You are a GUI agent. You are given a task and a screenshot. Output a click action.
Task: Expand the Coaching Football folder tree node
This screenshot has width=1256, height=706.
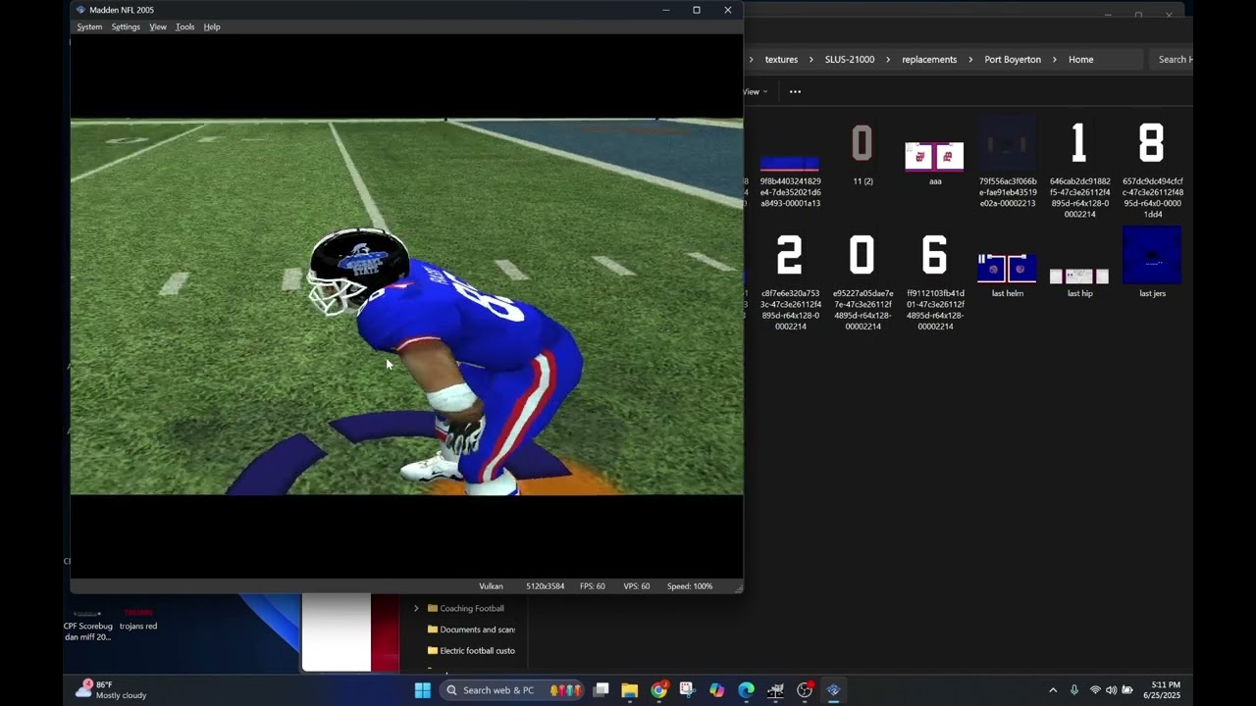[x=416, y=609]
